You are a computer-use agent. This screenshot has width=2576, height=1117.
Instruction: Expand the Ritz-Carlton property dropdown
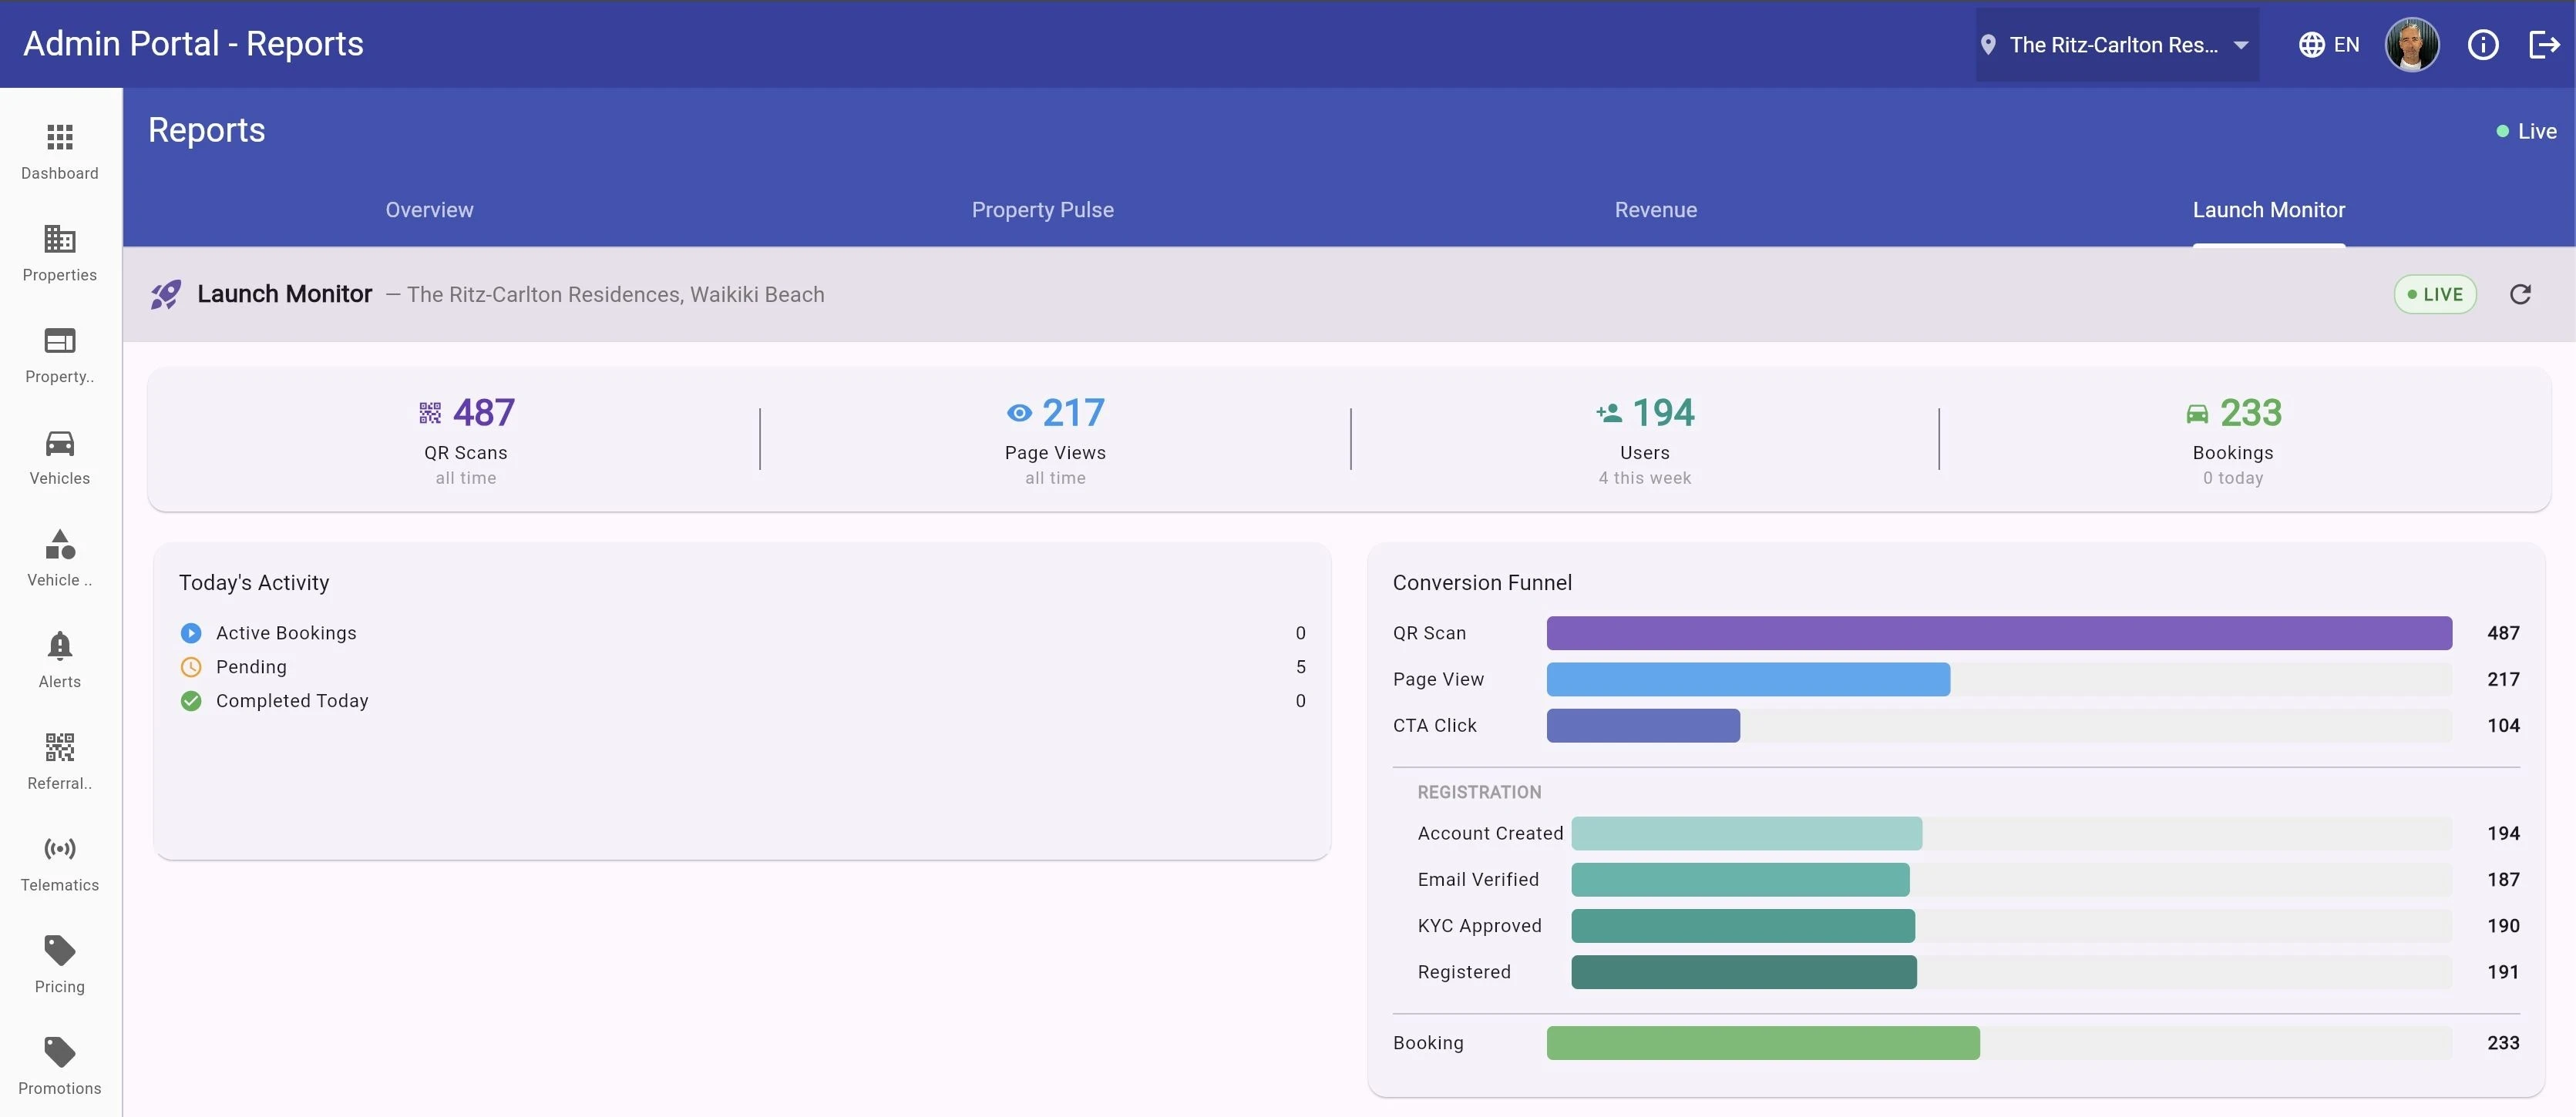(x=2117, y=45)
